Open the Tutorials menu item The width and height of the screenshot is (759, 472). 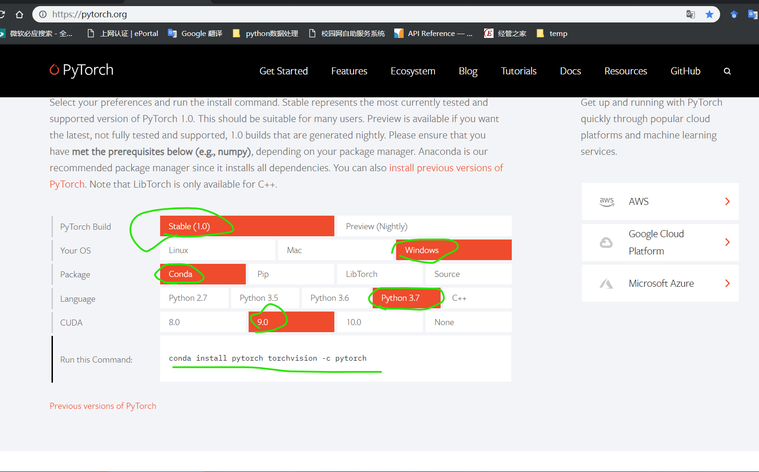coord(519,71)
